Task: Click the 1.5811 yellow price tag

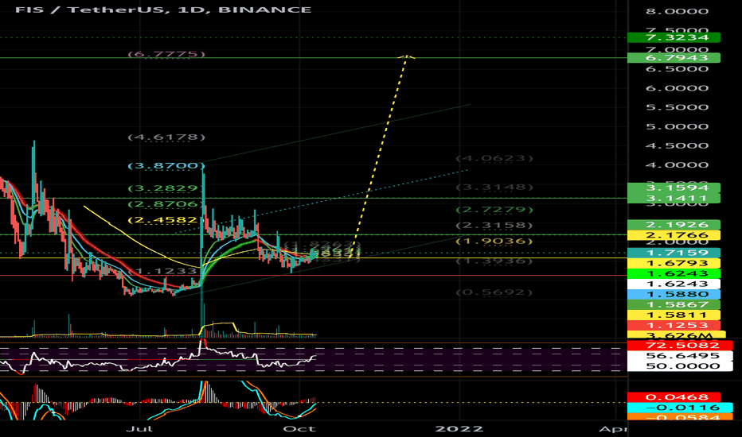Action: 674,315
